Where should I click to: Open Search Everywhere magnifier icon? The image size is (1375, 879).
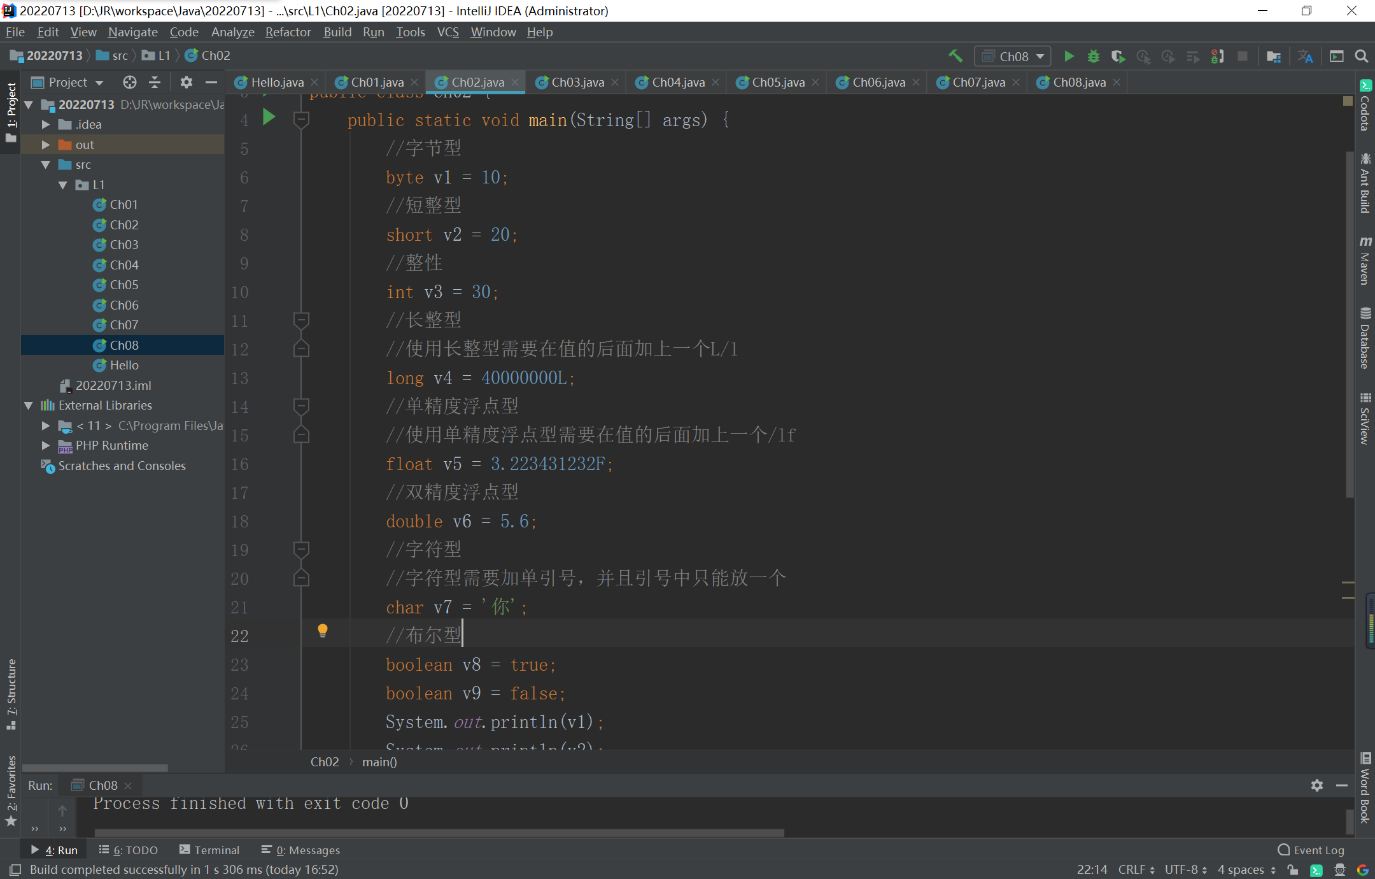(1362, 56)
